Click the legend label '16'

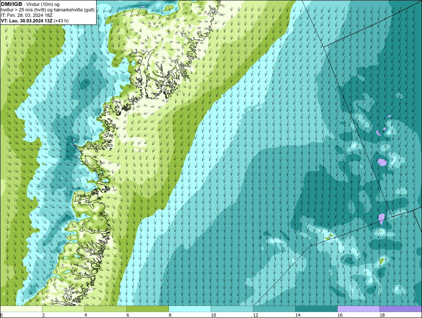tap(340, 315)
